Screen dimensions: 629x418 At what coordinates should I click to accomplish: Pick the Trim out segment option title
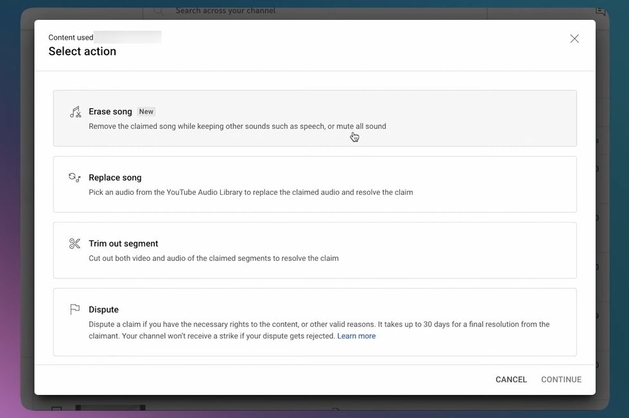pyautogui.click(x=123, y=244)
